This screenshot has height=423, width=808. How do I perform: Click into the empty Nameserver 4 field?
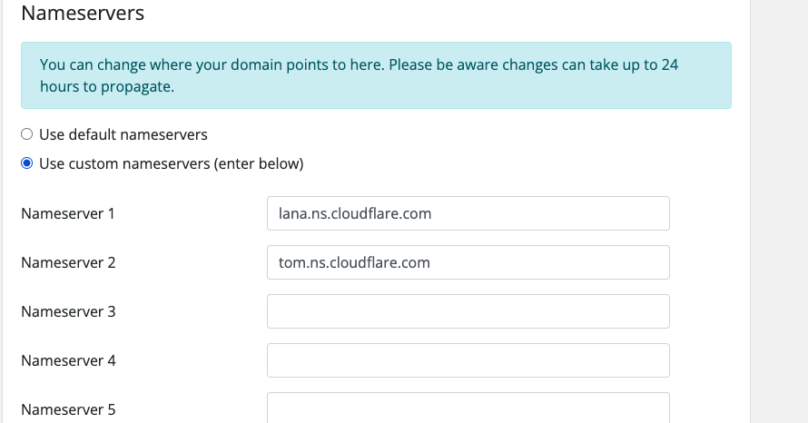point(468,360)
